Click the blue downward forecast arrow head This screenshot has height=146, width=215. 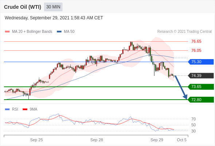point(185,97)
